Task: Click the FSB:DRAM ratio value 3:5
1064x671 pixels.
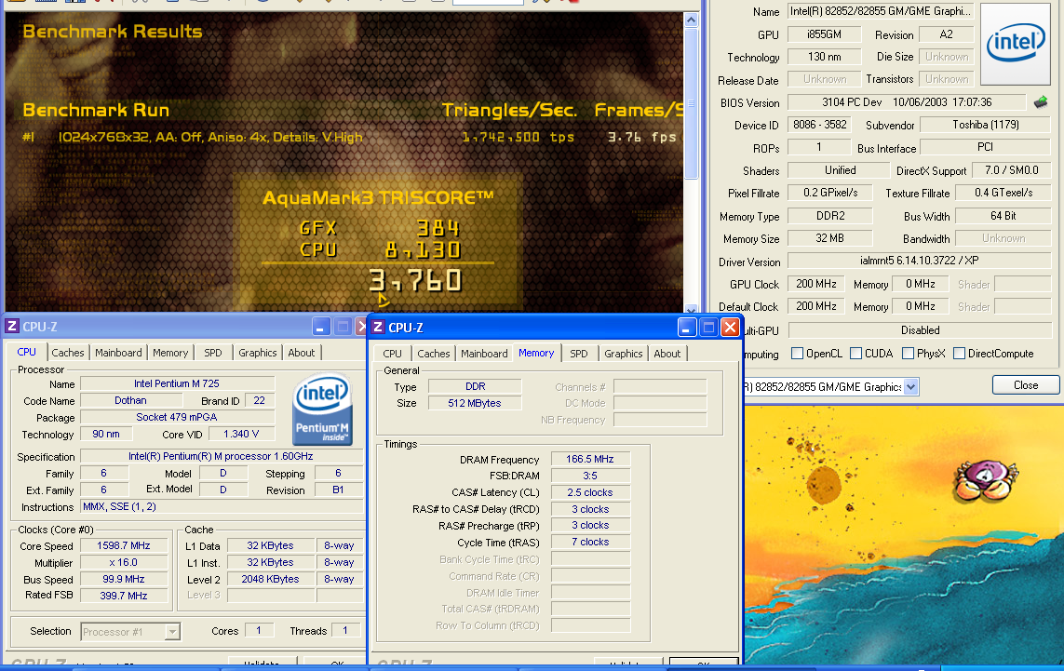Action: 590,476
